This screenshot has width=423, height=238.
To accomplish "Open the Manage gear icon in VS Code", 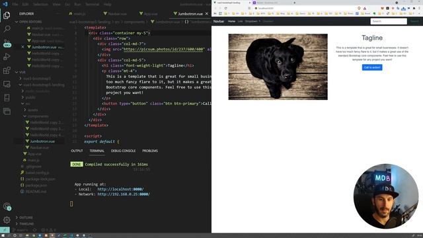I will click(7, 220).
